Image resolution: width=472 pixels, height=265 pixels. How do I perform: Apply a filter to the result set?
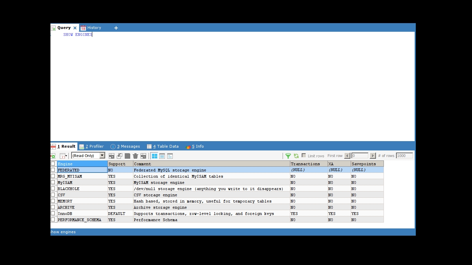(288, 156)
